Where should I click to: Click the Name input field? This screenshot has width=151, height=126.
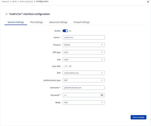pos(84,37)
